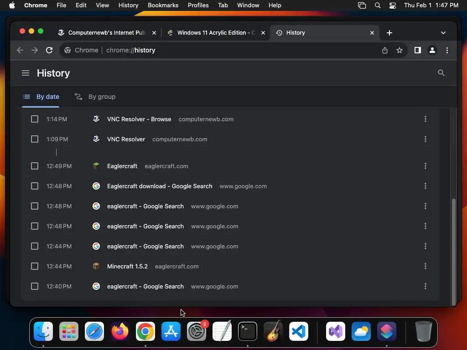Click the search history magnifier icon
This screenshot has height=350, width=467.
tap(441, 73)
